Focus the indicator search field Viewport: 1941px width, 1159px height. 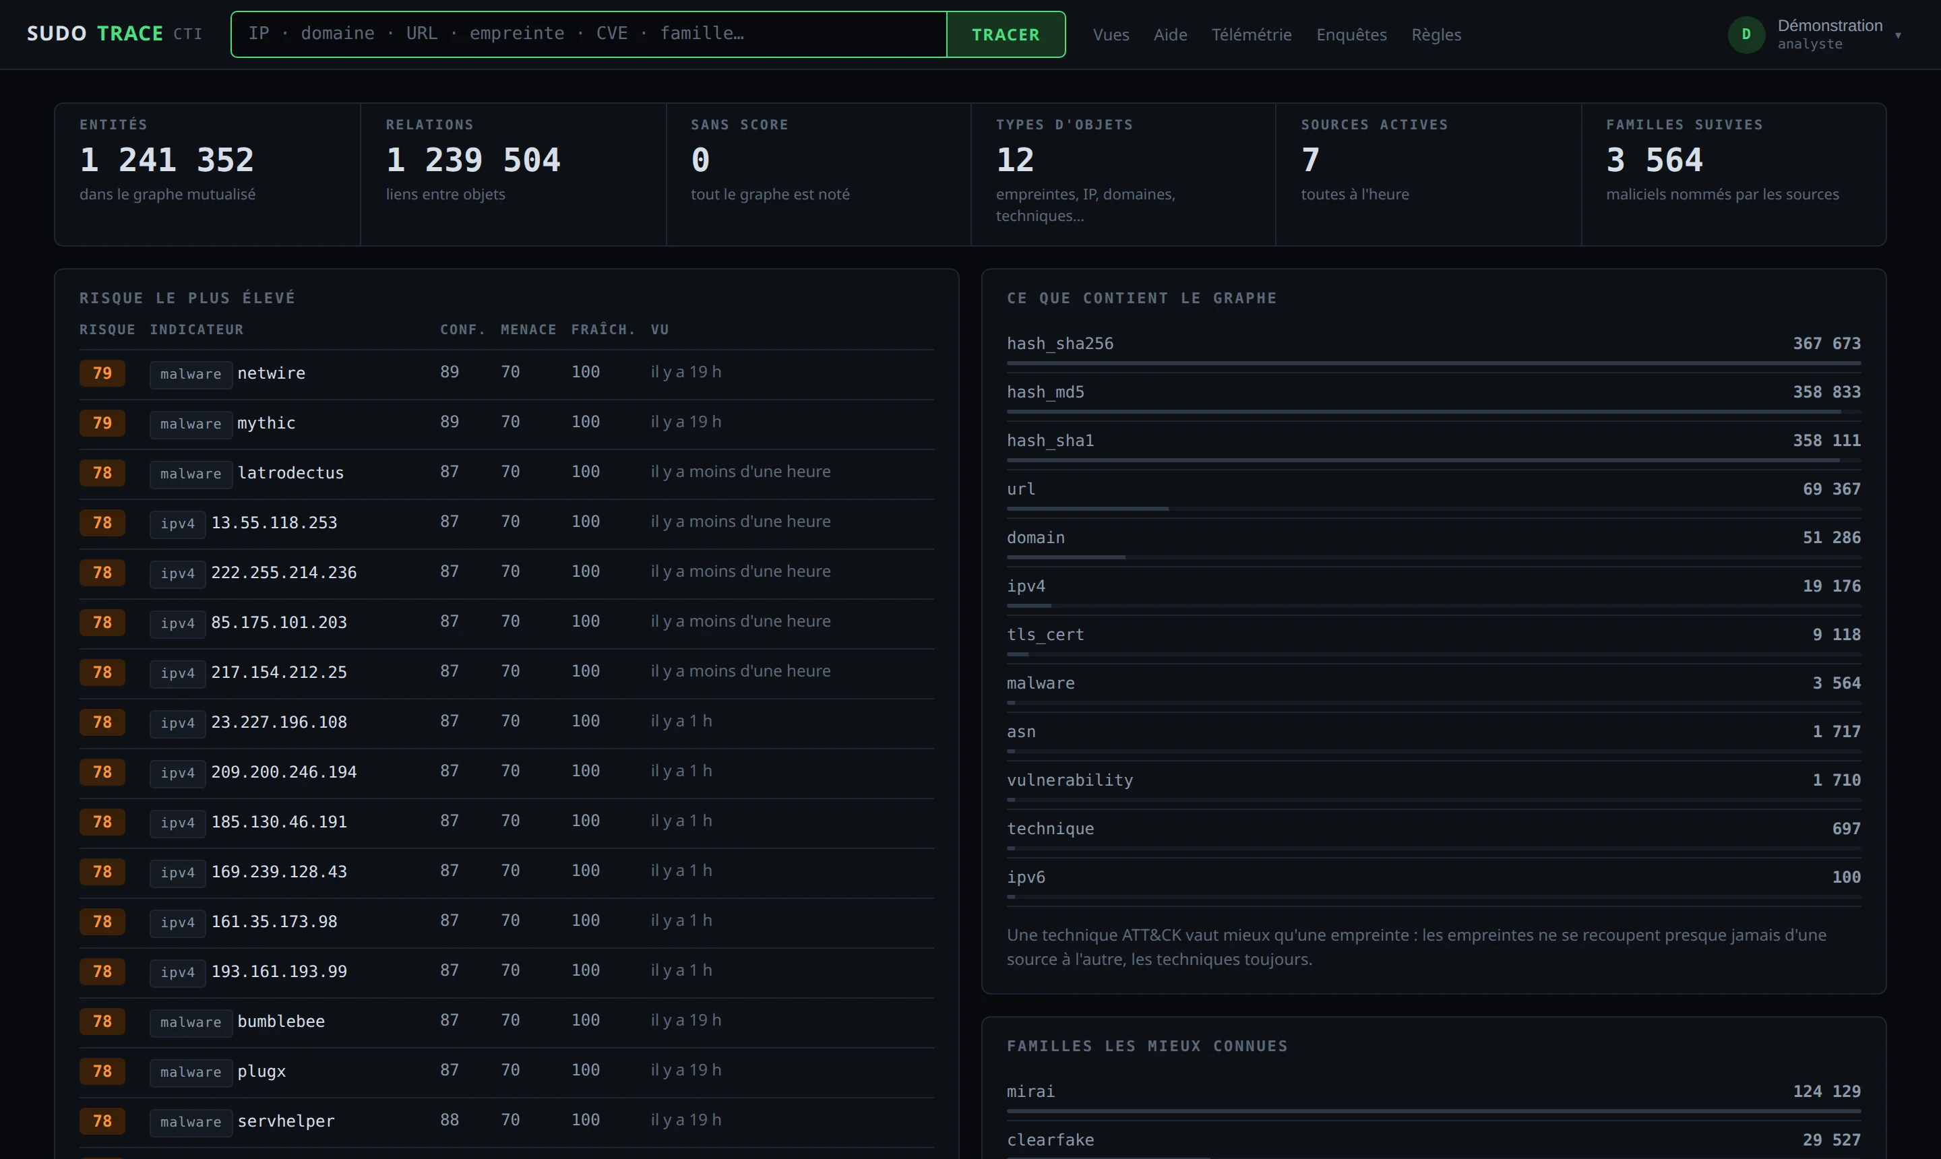tap(589, 34)
